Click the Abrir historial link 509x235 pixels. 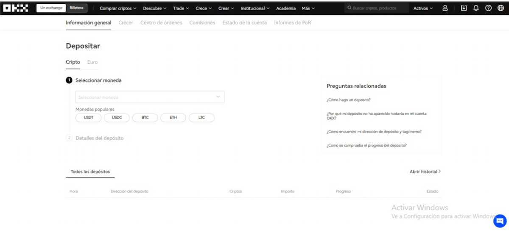425,172
